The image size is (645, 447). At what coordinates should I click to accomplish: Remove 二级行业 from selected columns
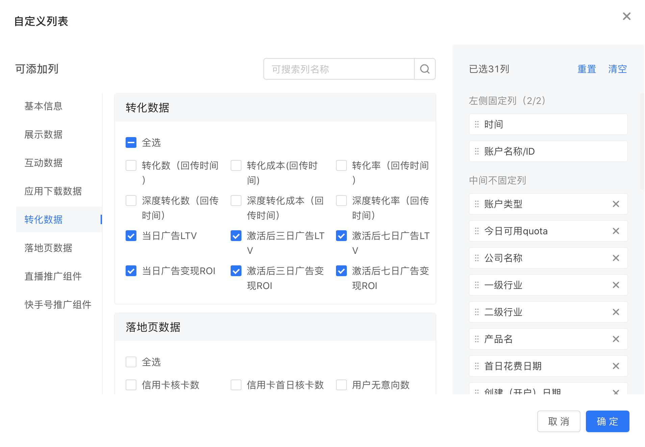[616, 312]
